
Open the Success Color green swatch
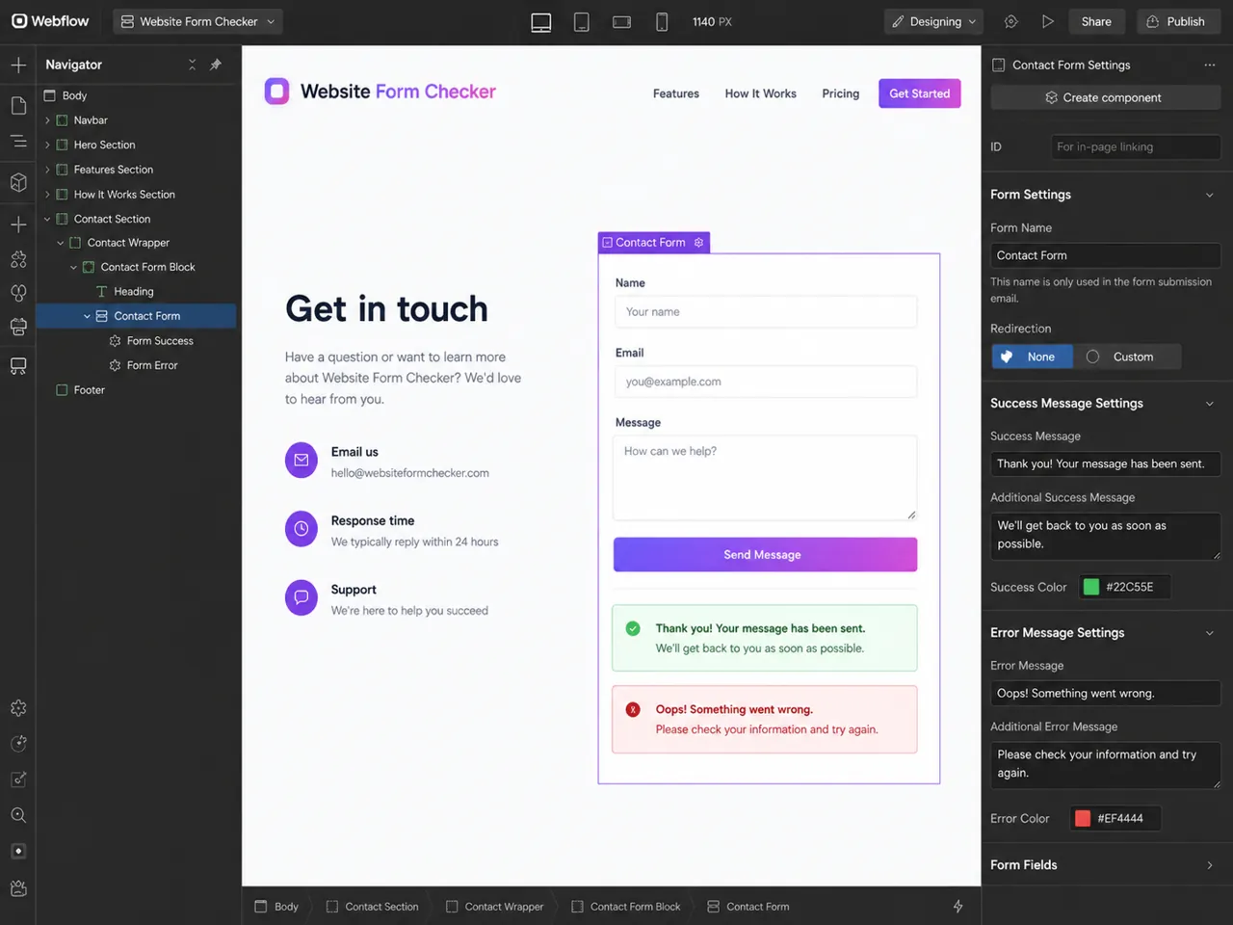[1091, 587]
